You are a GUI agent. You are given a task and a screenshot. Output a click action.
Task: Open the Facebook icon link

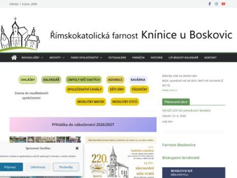pos(210,4)
